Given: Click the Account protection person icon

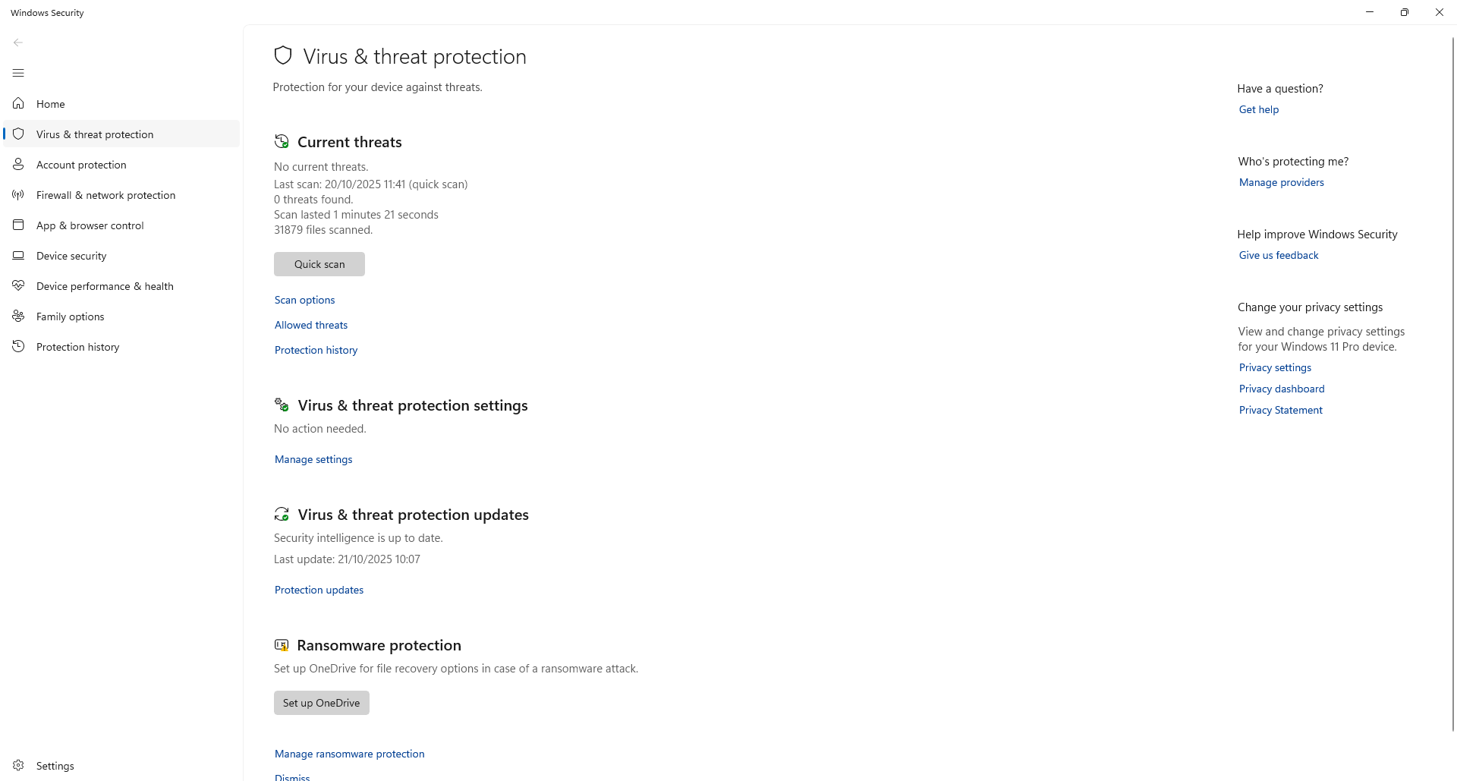Looking at the screenshot, I should point(18,164).
